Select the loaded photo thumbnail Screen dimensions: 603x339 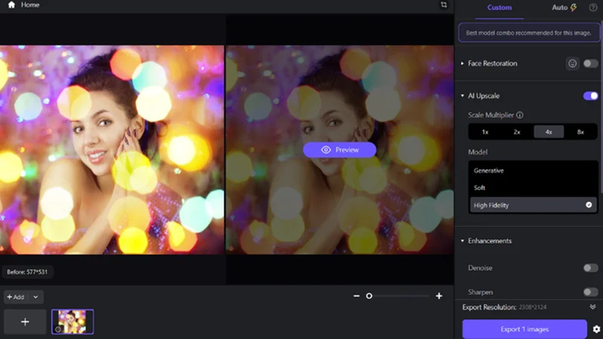pos(72,322)
